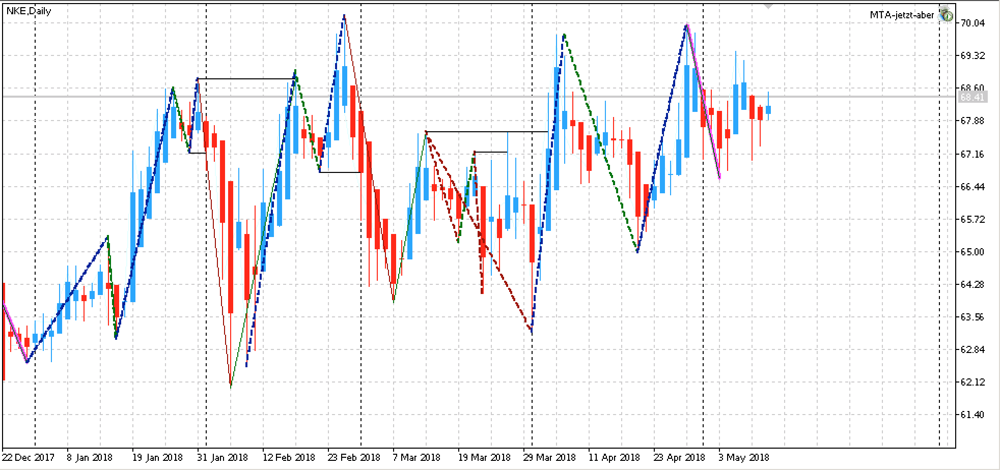Viewport: 1000px width, 470px height.
Task: Click the 22 Dec 2017 date label
Action: (x=29, y=457)
